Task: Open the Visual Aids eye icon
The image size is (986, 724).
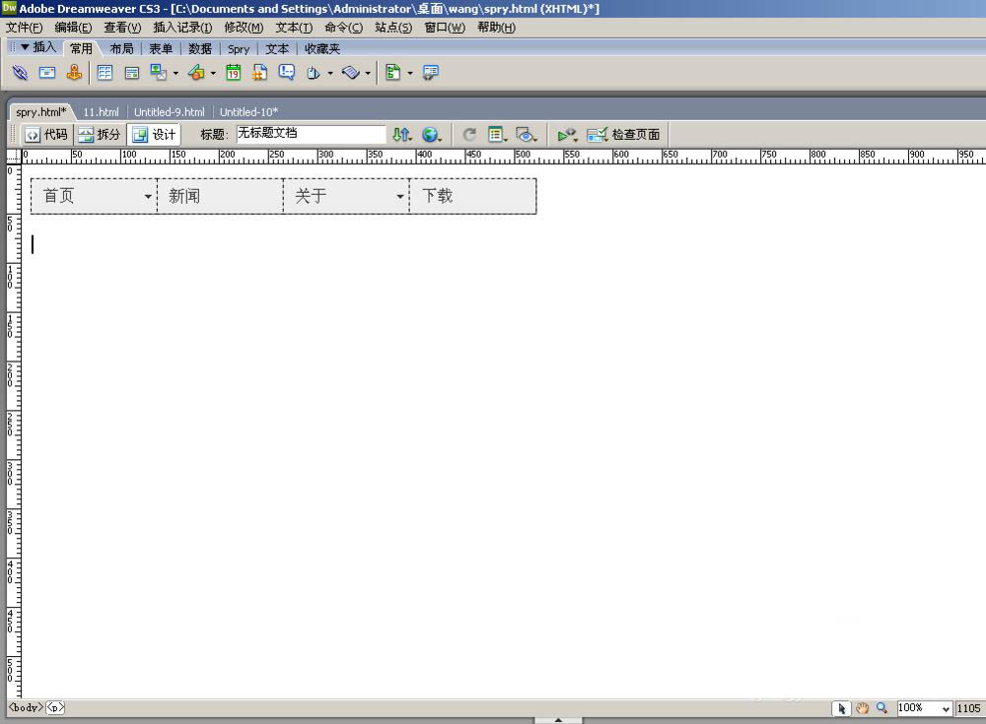Action: coord(526,135)
